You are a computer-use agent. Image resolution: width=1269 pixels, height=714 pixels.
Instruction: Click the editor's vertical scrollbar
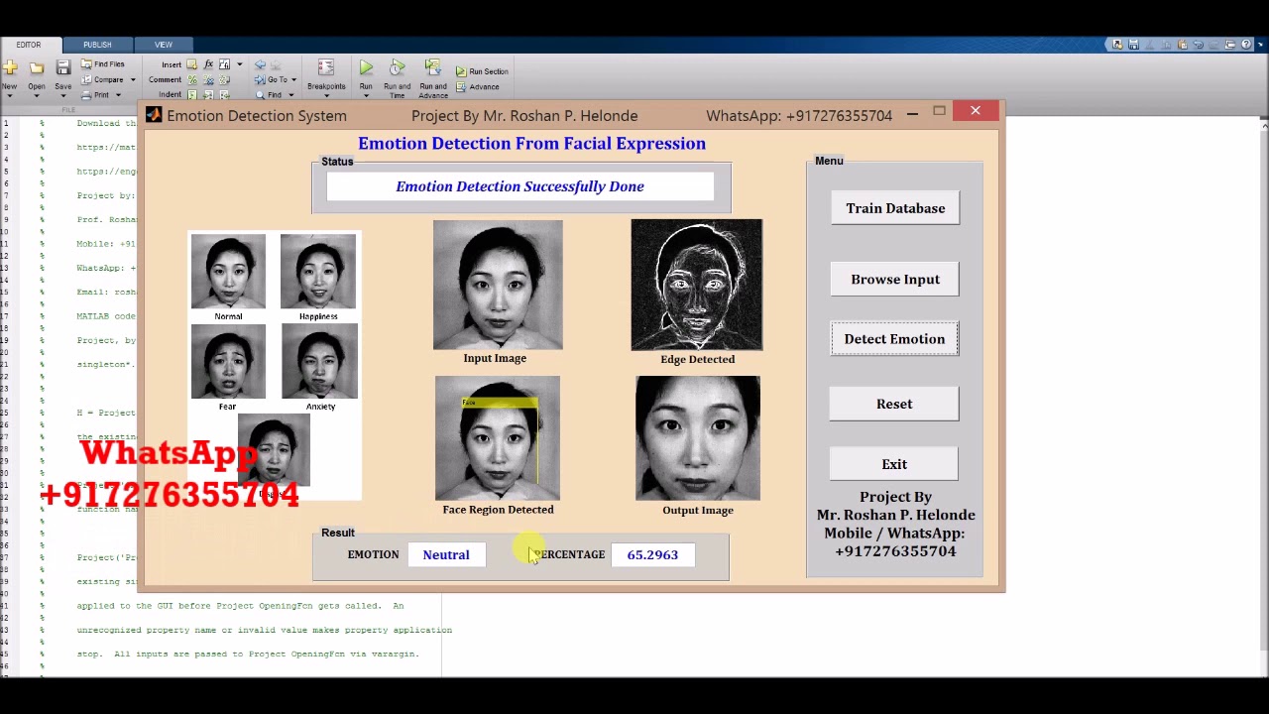click(1264, 397)
